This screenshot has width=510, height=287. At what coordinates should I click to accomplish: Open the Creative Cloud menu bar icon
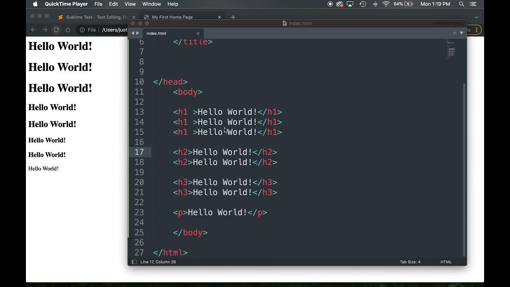(340, 4)
